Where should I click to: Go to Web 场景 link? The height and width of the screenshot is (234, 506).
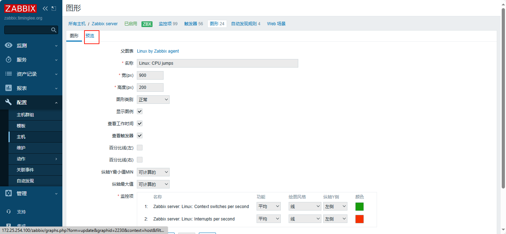pos(276,24)
